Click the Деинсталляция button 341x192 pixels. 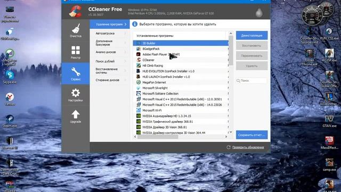[251, 36]
